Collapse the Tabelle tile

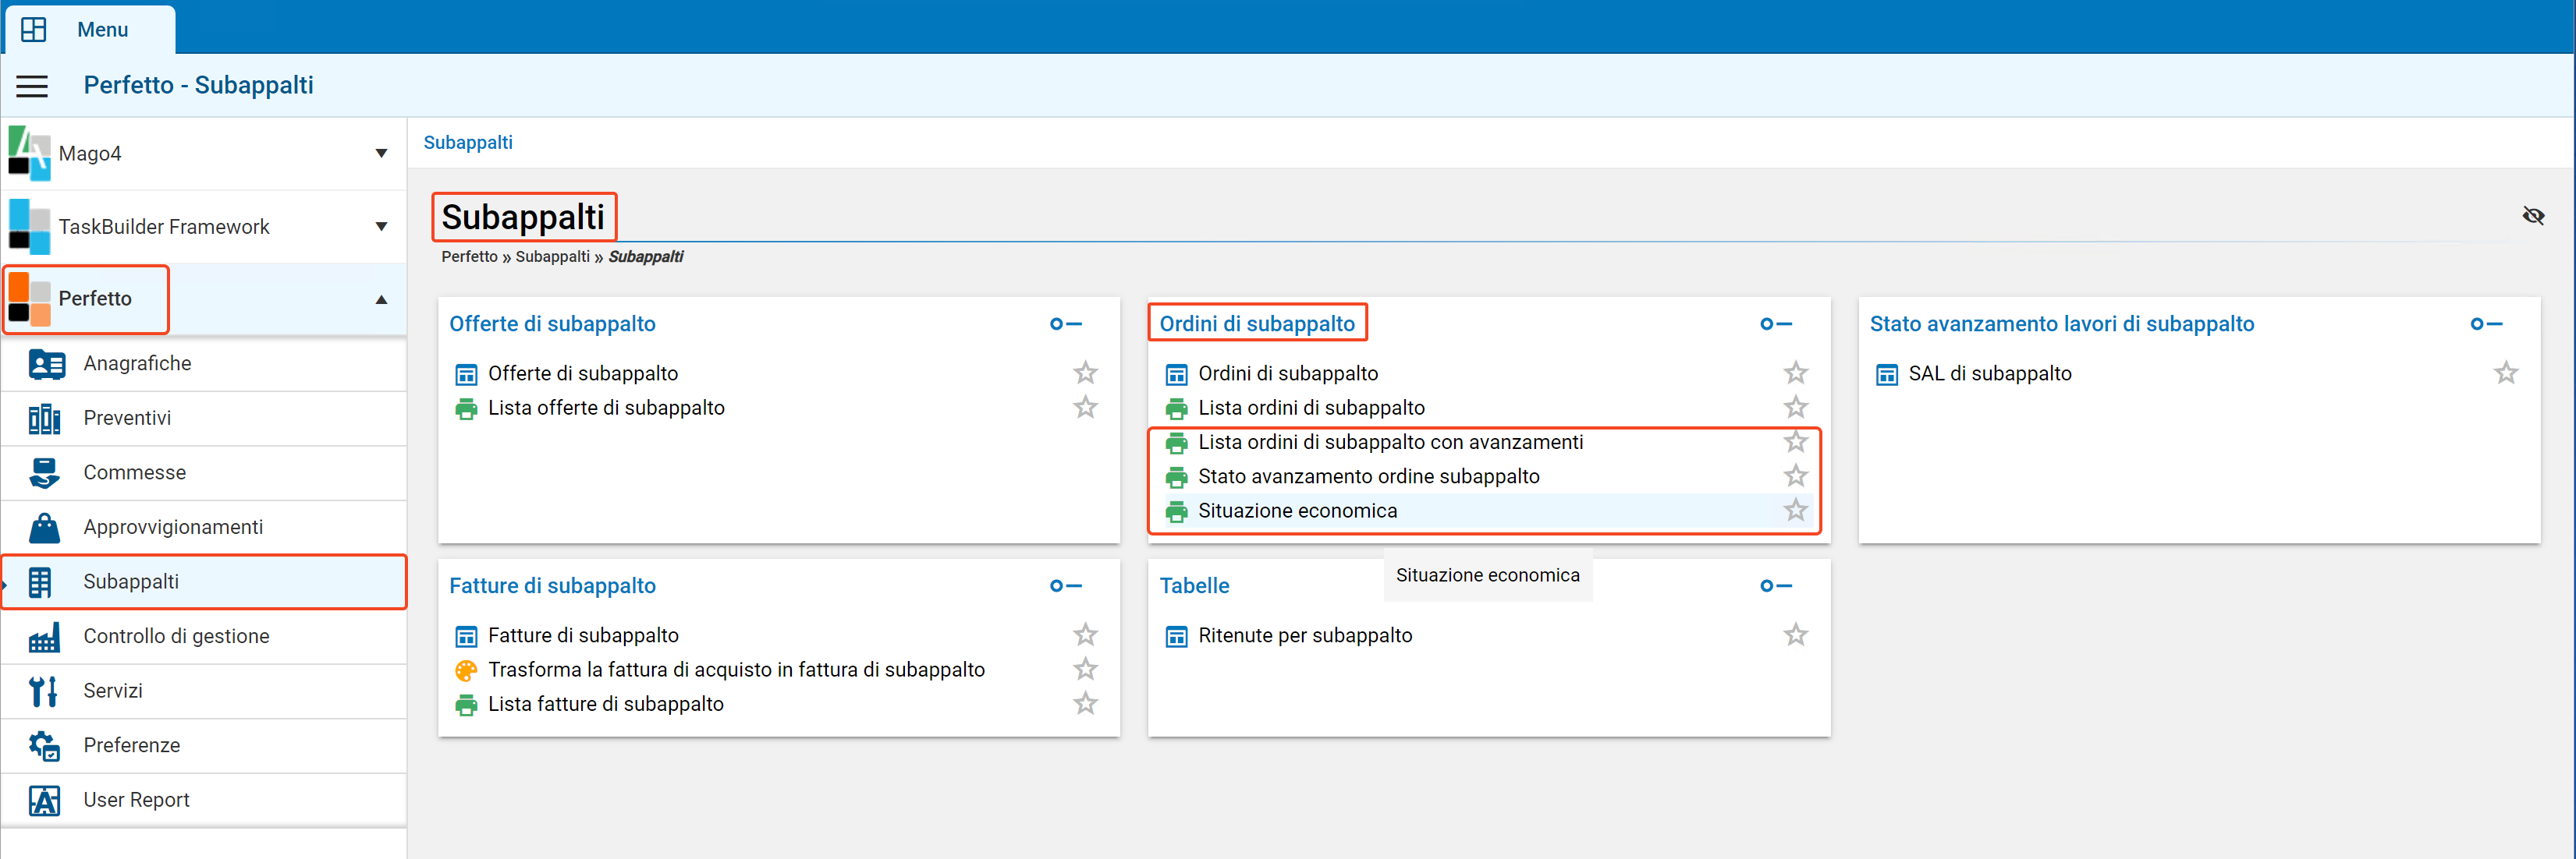1776,585
